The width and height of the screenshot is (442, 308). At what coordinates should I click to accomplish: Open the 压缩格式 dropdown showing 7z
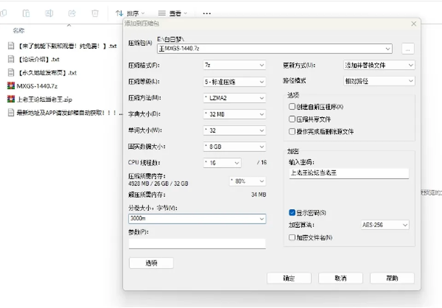[234, 65]
